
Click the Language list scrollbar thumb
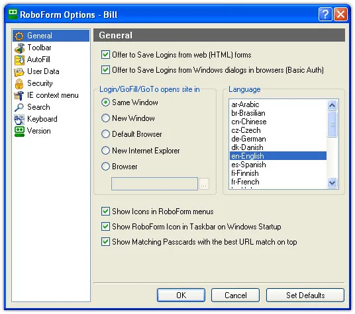(x=332, y=124)
